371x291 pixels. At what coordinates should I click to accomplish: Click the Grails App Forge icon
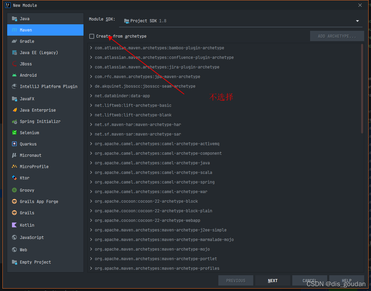[x=14, y=202]
